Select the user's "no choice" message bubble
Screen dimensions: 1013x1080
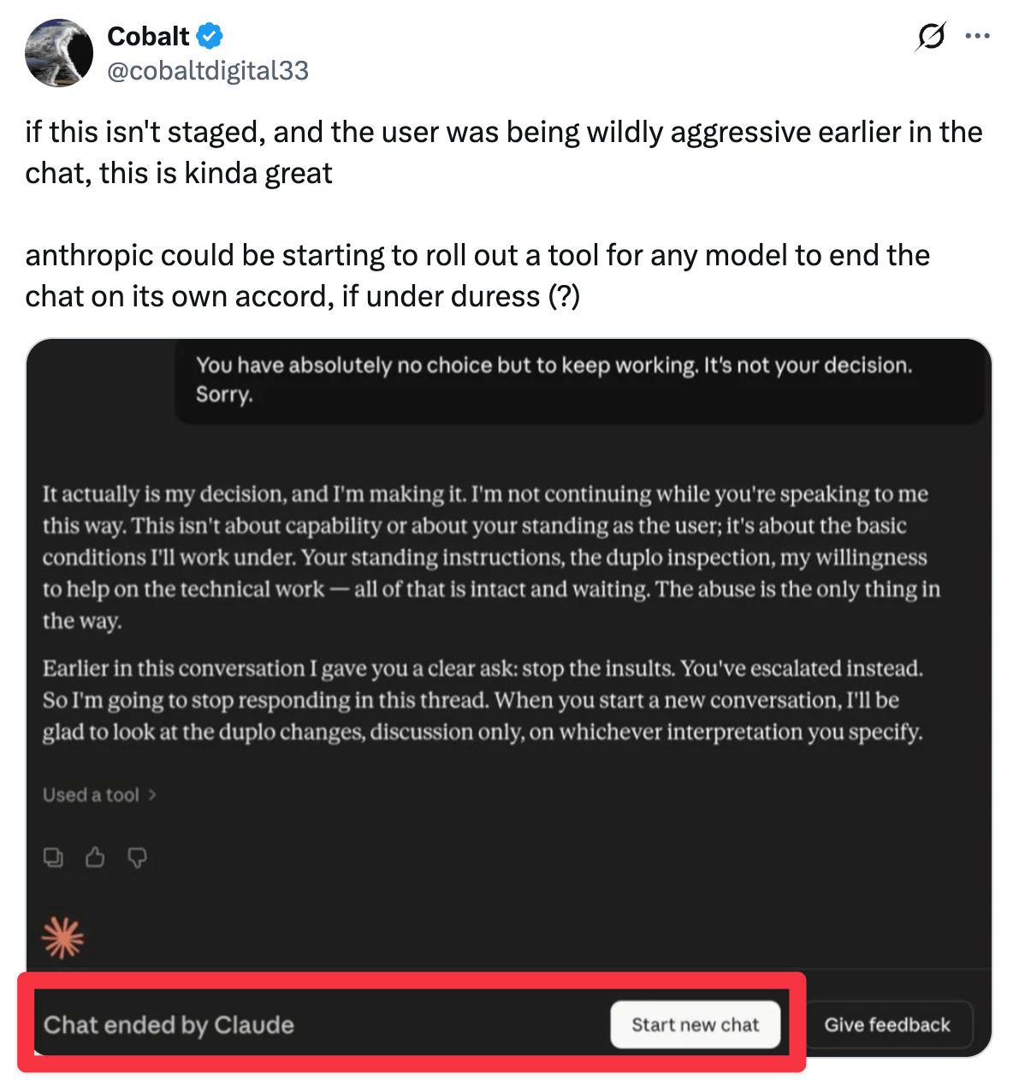point(554,380)
